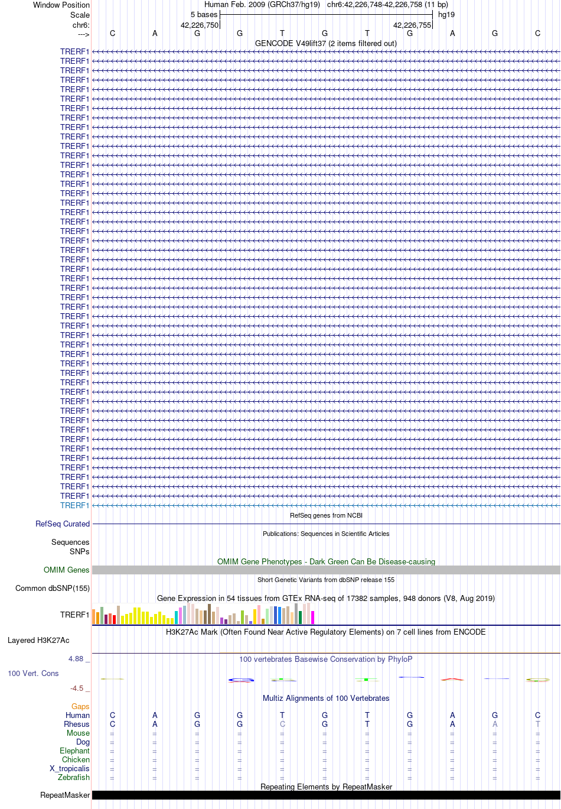Click the ---> strand direction arrow label
This screenshot has height=809, width=561.
coord(83,34)
